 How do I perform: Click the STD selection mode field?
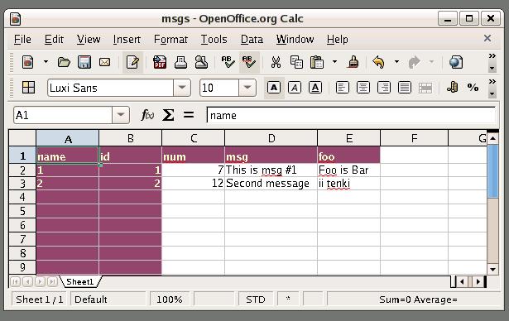(256, 299)
